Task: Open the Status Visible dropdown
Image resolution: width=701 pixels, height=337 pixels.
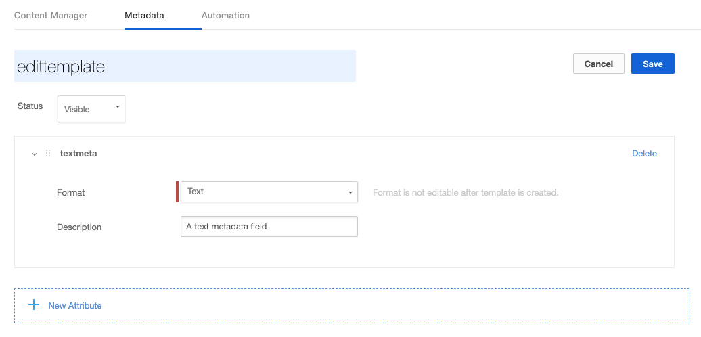Action: [x=91, y=109]
